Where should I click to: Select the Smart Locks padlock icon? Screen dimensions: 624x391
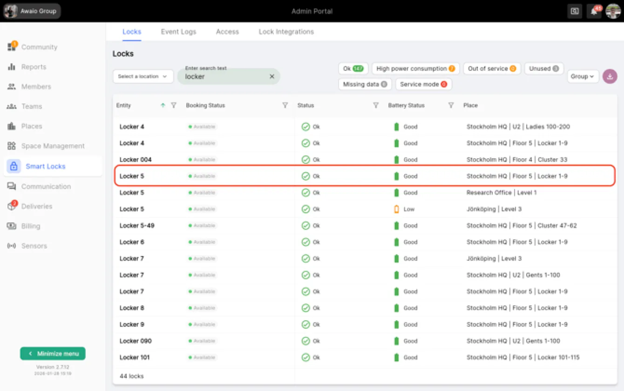[14, 166]
